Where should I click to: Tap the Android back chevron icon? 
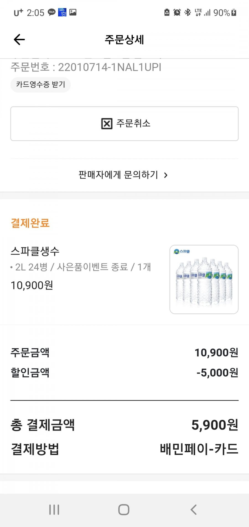(194, 510)
